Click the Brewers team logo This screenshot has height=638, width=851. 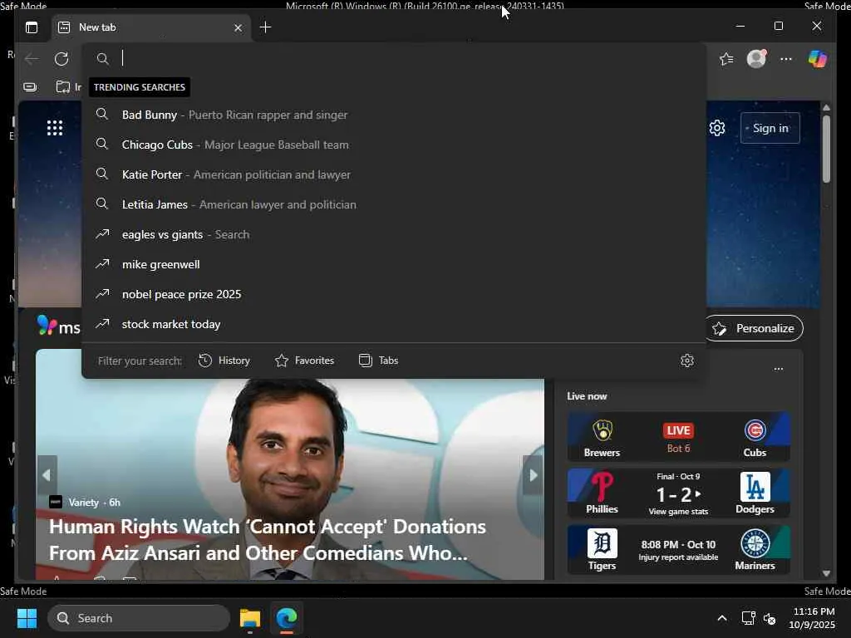tap(602, 431)
